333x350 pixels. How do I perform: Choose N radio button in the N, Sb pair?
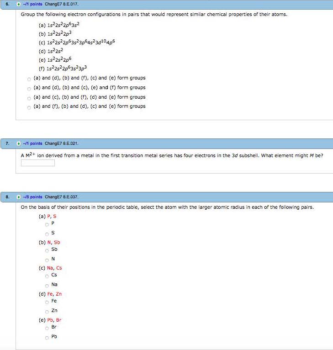click(47, 259)
